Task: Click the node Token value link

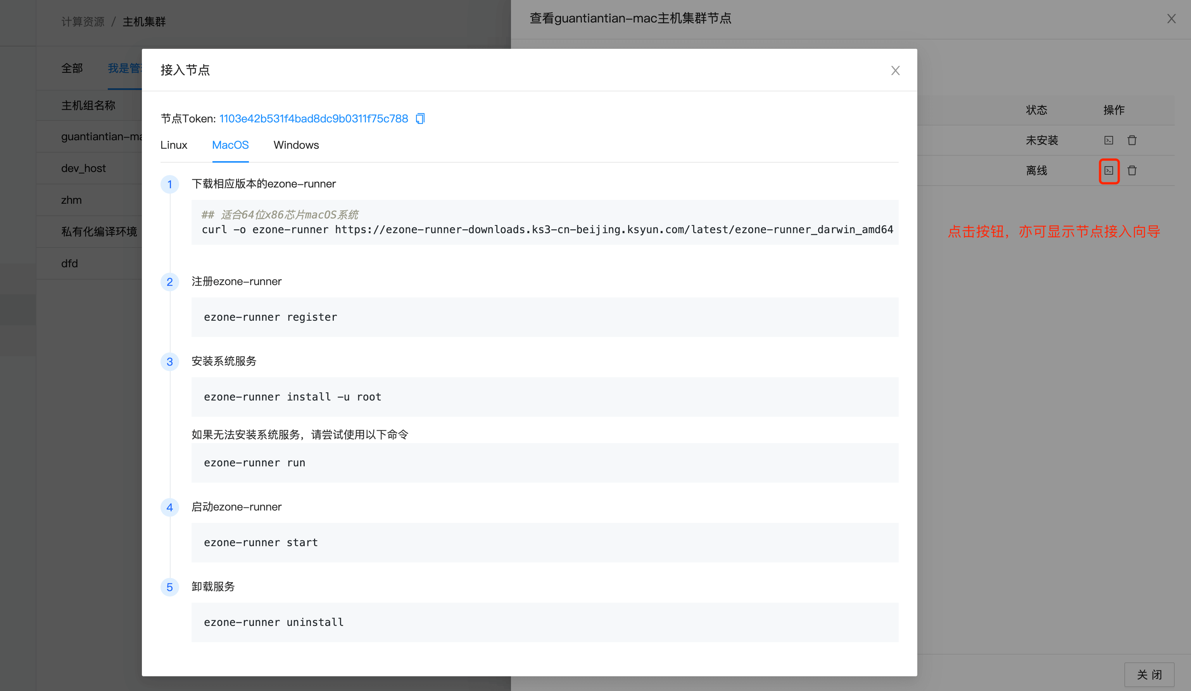Action: (x=313, y=119)
